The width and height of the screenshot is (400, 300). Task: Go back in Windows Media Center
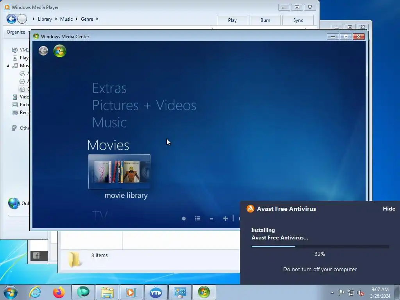(x=43, y=51)
